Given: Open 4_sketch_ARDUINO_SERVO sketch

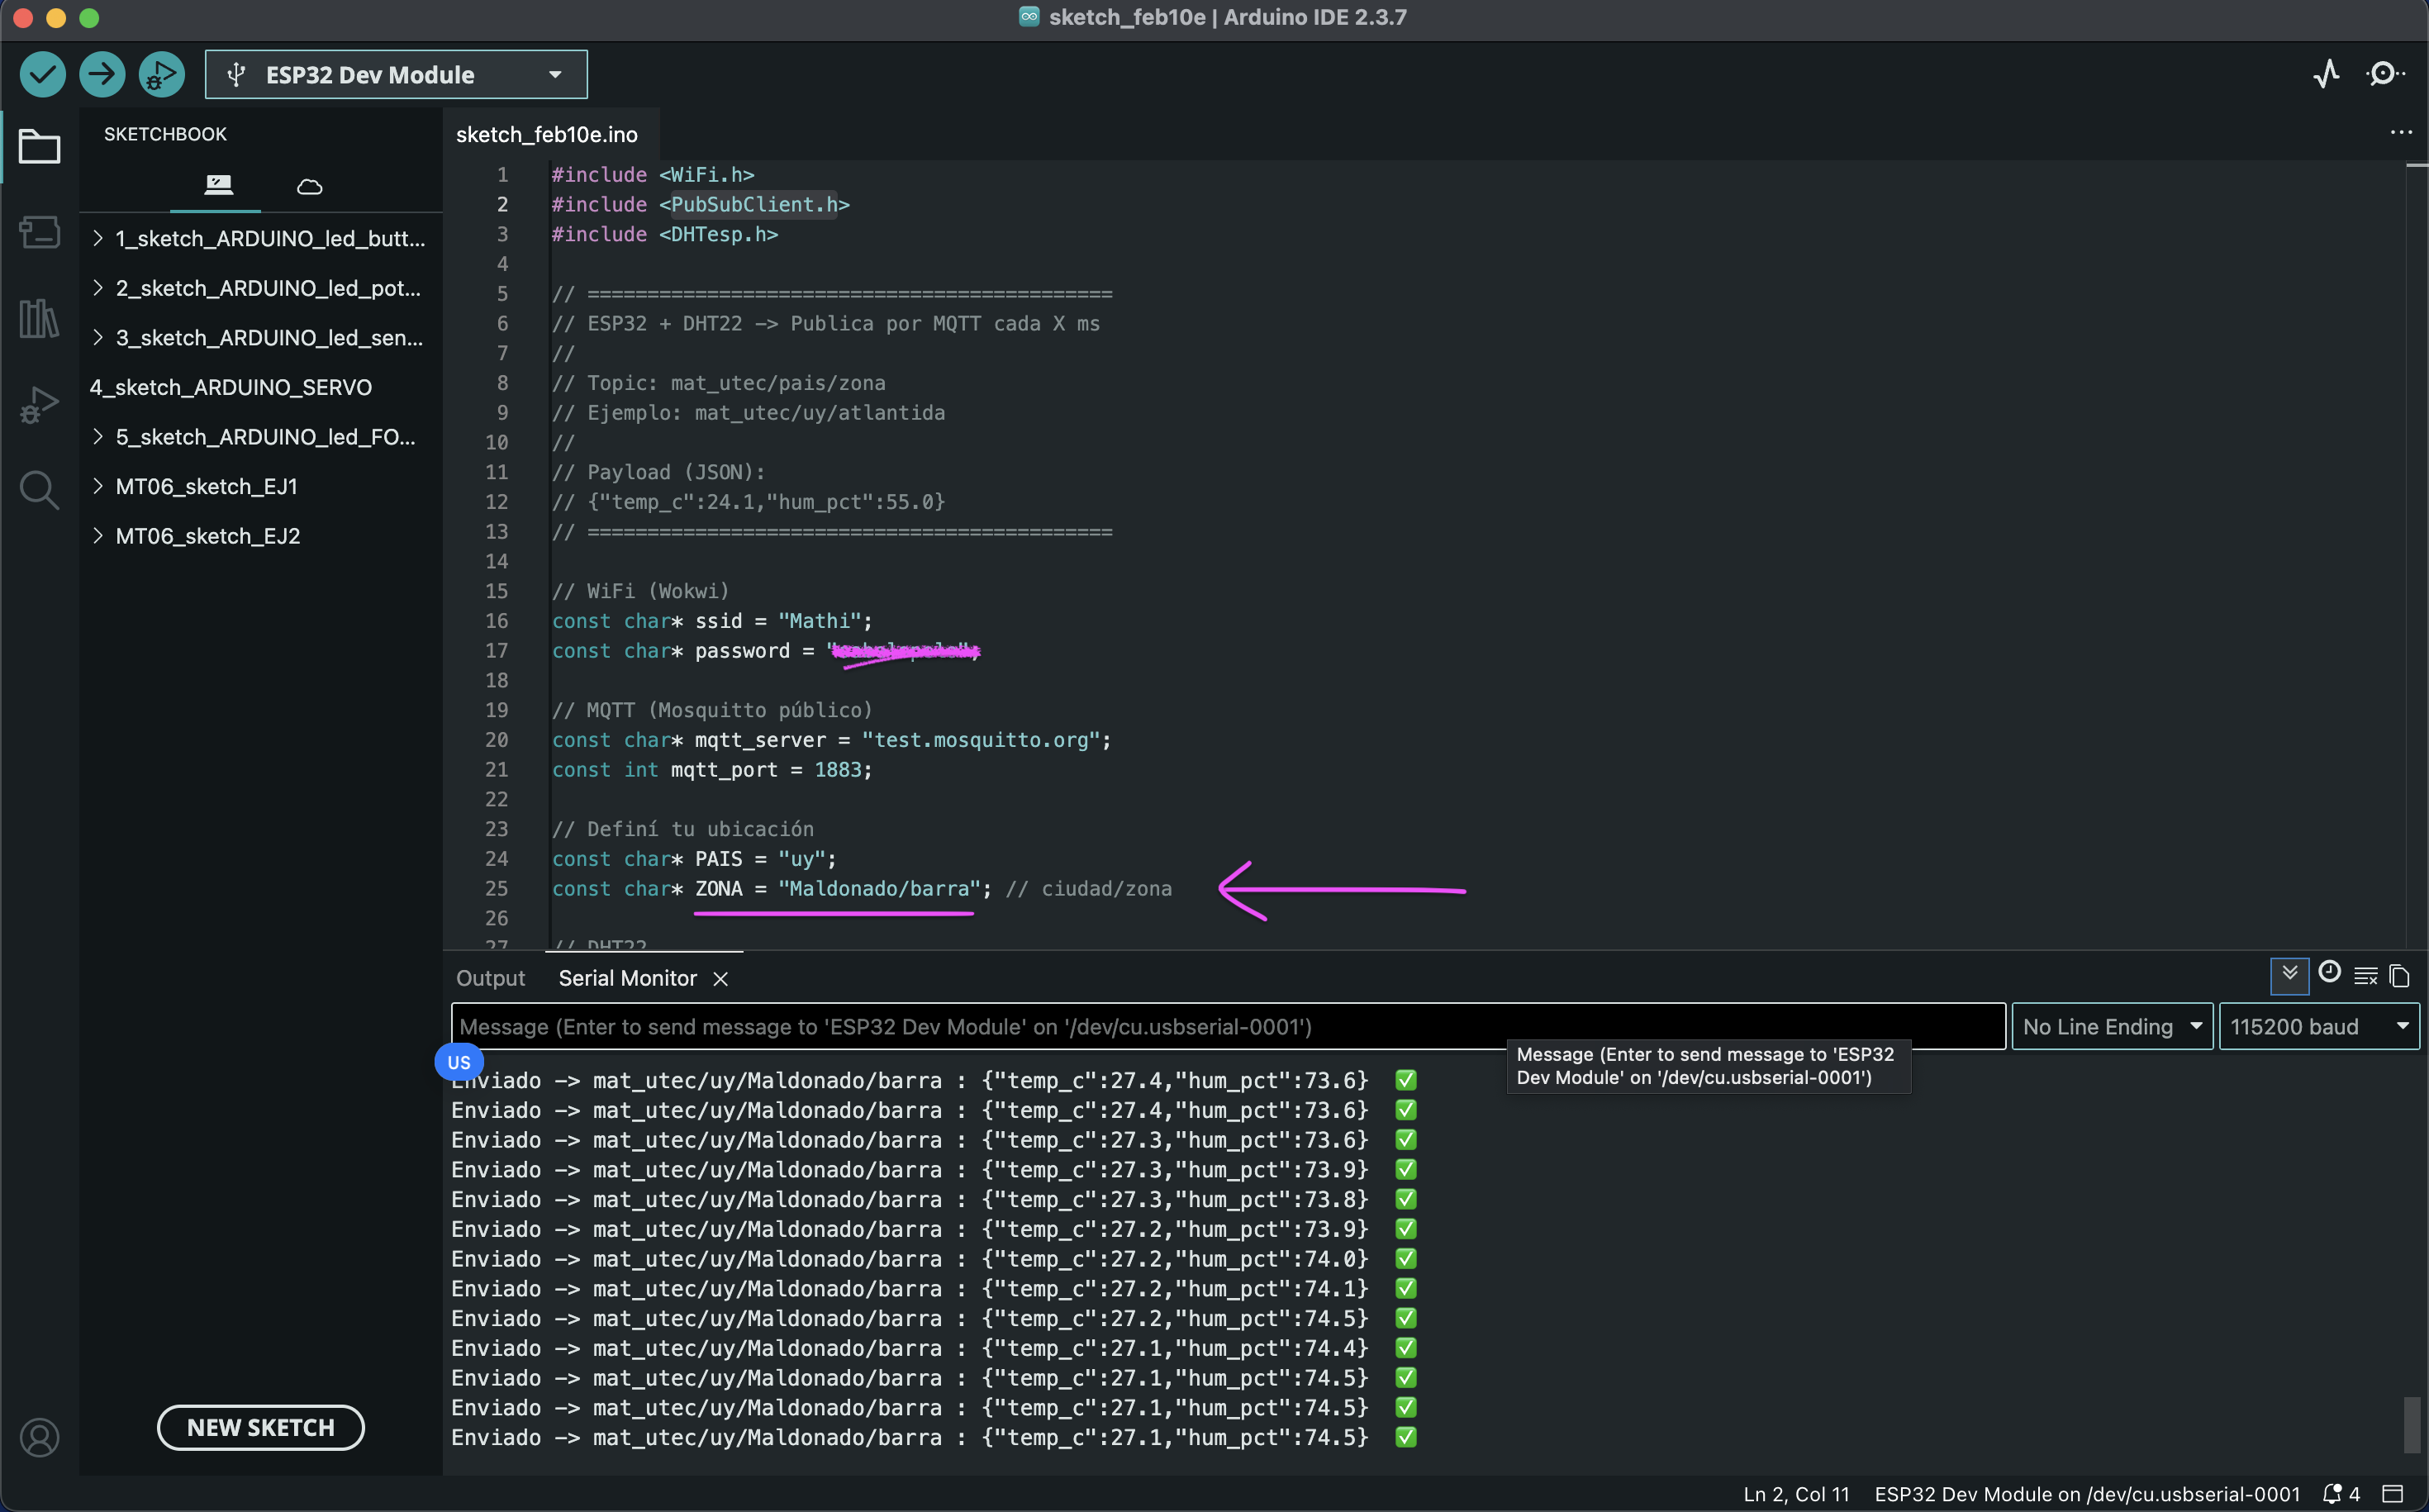Looking at the screenshot, I should (231, 387).
